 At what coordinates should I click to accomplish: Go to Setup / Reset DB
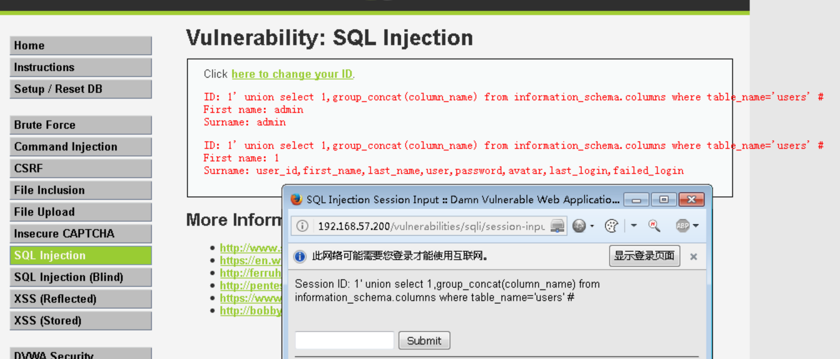click(x=81, y=89)
